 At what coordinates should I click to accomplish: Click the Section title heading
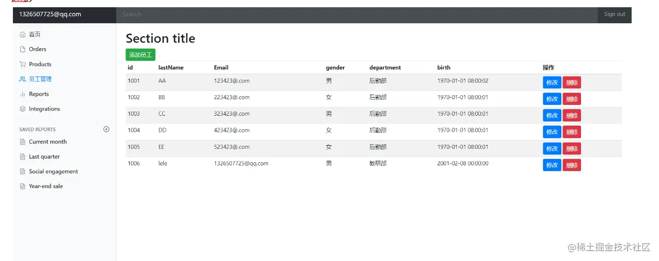coord(161,39)
